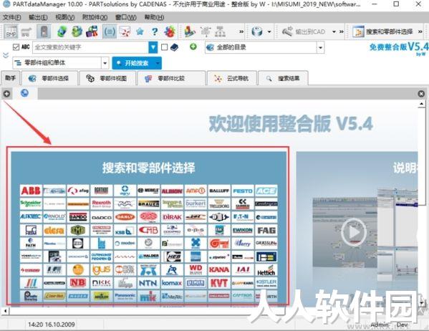Screen dimensions: 429x331
Task: Click the blue book icon
Action: [174, 47]
